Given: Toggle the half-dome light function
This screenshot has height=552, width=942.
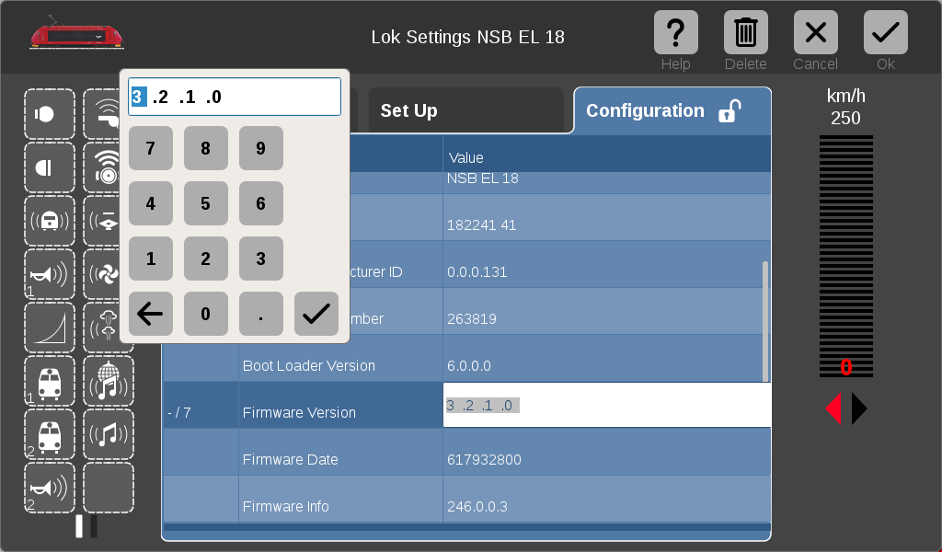Looking at the screenshot, I should (x=50, y=167).
